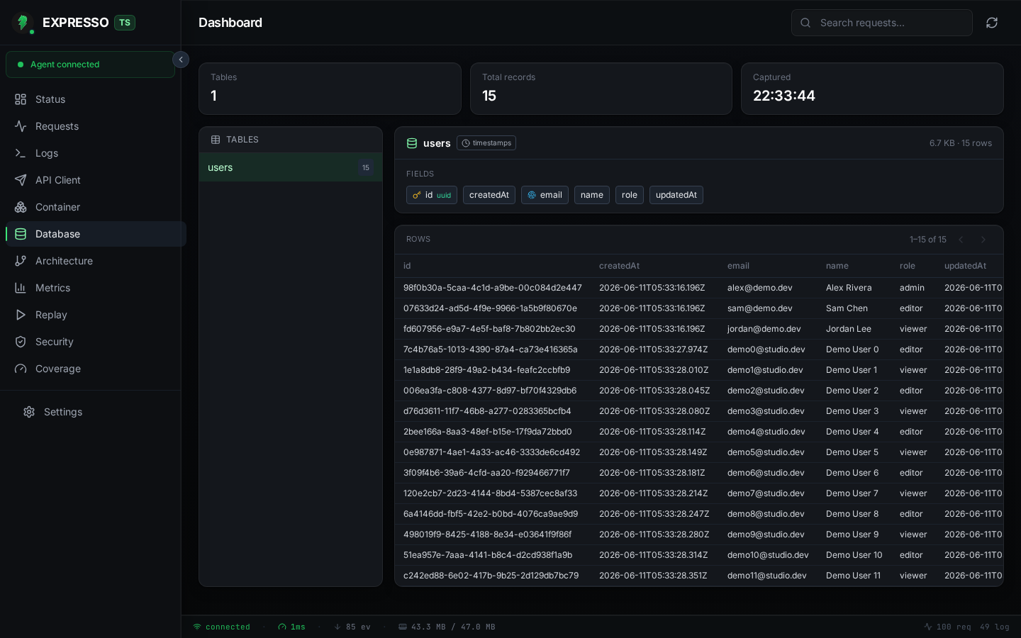Click the timestamps badge
Screen dimensions: 1021x638
(x=486, y=143)
